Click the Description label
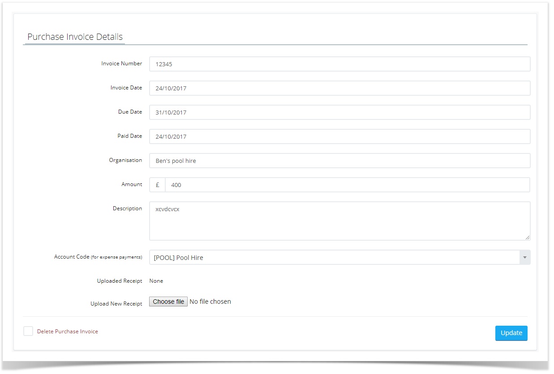The width and height of the screenshot is (554, 374). coord(127,208)
